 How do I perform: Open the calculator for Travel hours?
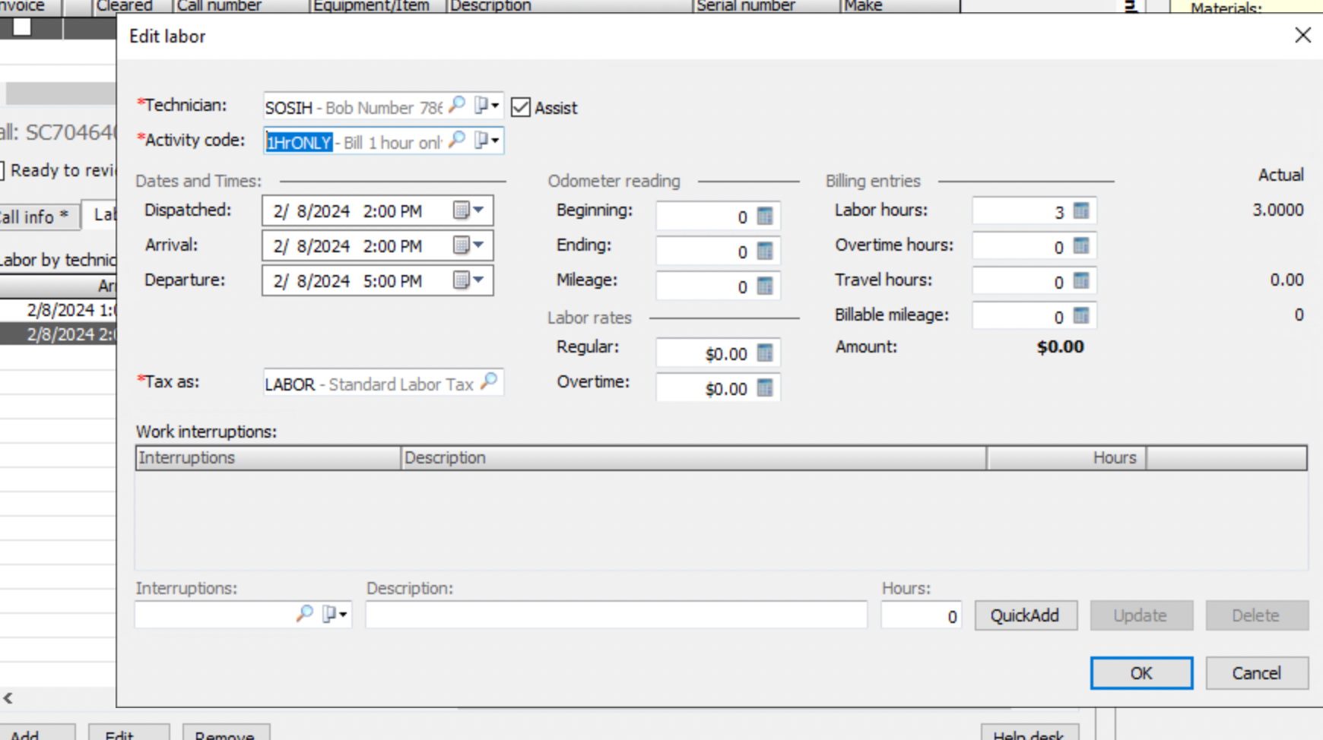point(1081,281)
